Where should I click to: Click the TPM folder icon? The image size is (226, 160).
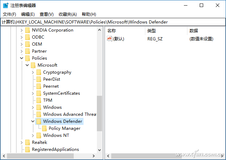[39, 100]
